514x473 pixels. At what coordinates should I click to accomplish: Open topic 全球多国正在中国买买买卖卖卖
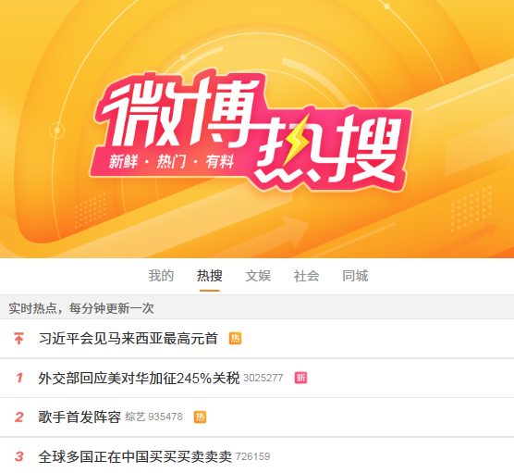135,456
